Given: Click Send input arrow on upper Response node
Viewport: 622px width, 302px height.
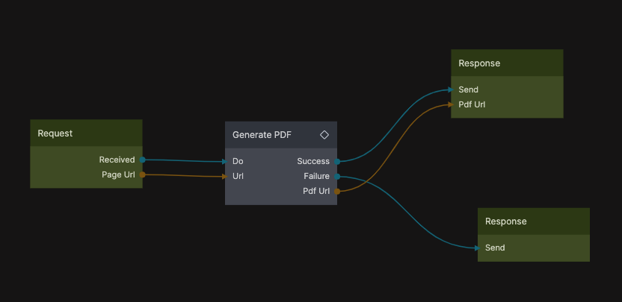Looking at the screenshot, I should 450,89.
